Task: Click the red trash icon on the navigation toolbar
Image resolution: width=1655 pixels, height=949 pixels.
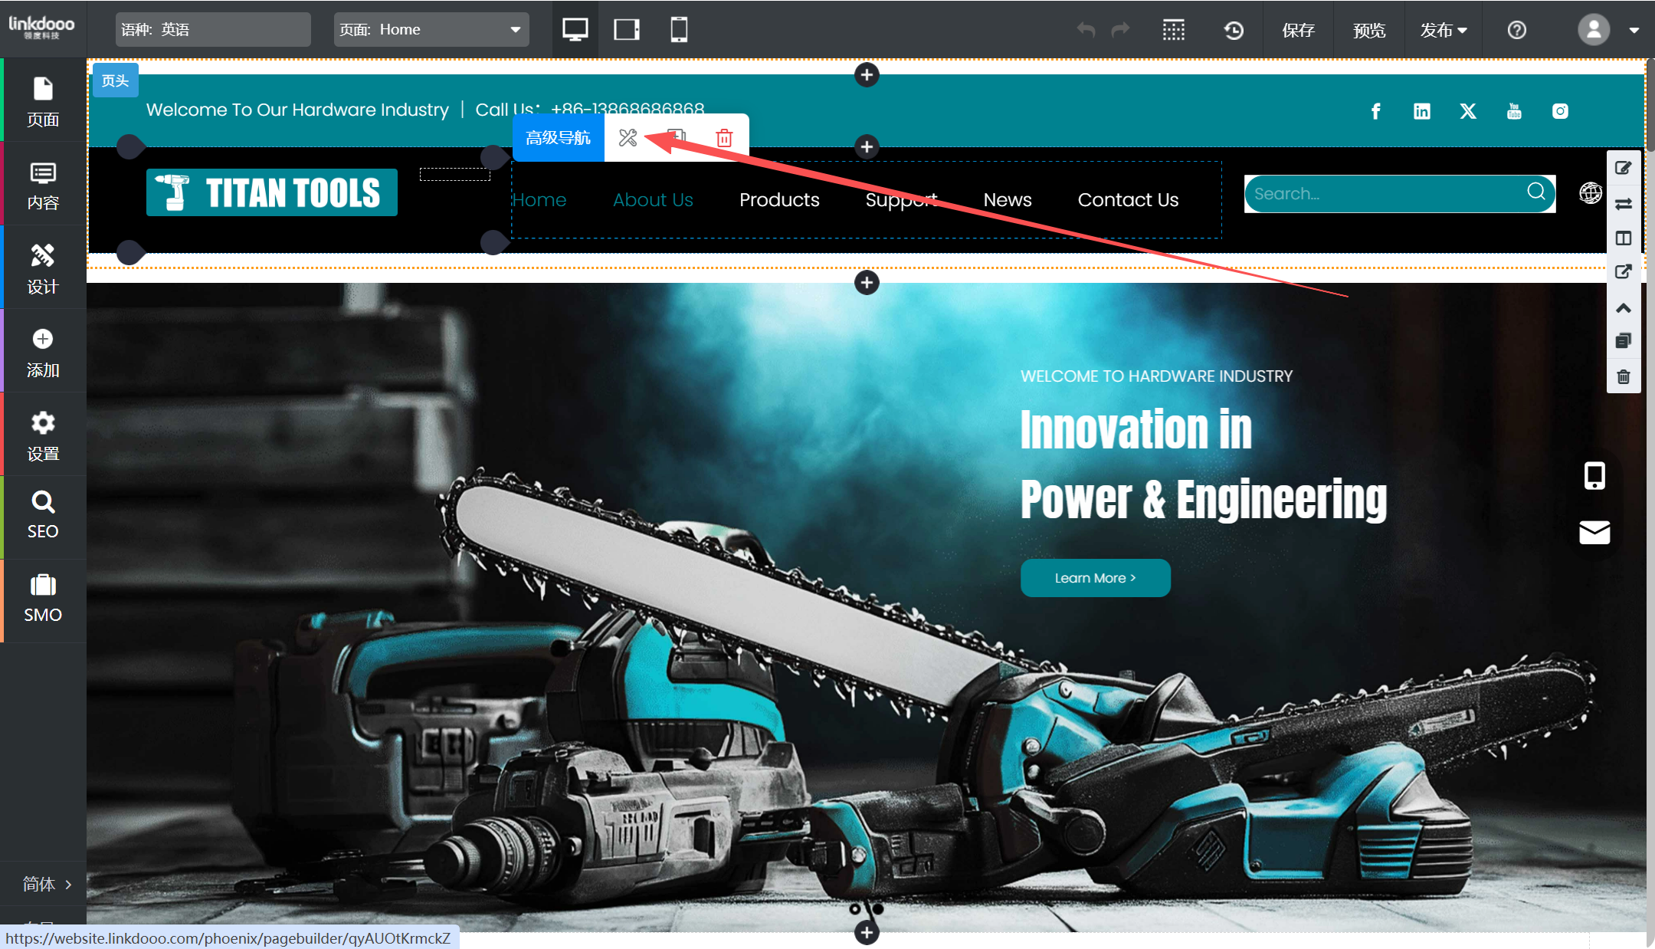Action: tap(724, 138)
